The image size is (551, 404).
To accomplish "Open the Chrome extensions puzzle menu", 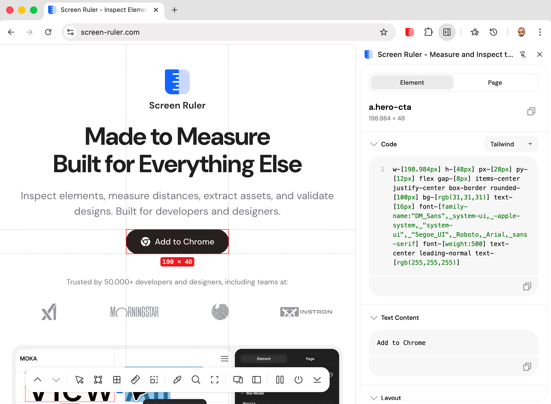I will click(x=429, y=32).
